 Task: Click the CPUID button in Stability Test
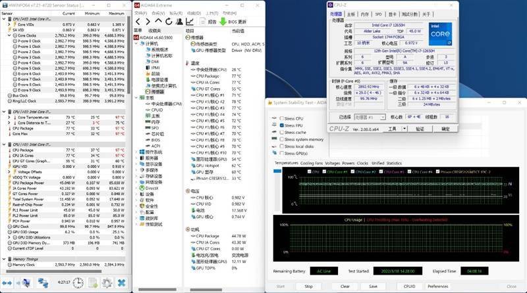(x=409, y=286)
